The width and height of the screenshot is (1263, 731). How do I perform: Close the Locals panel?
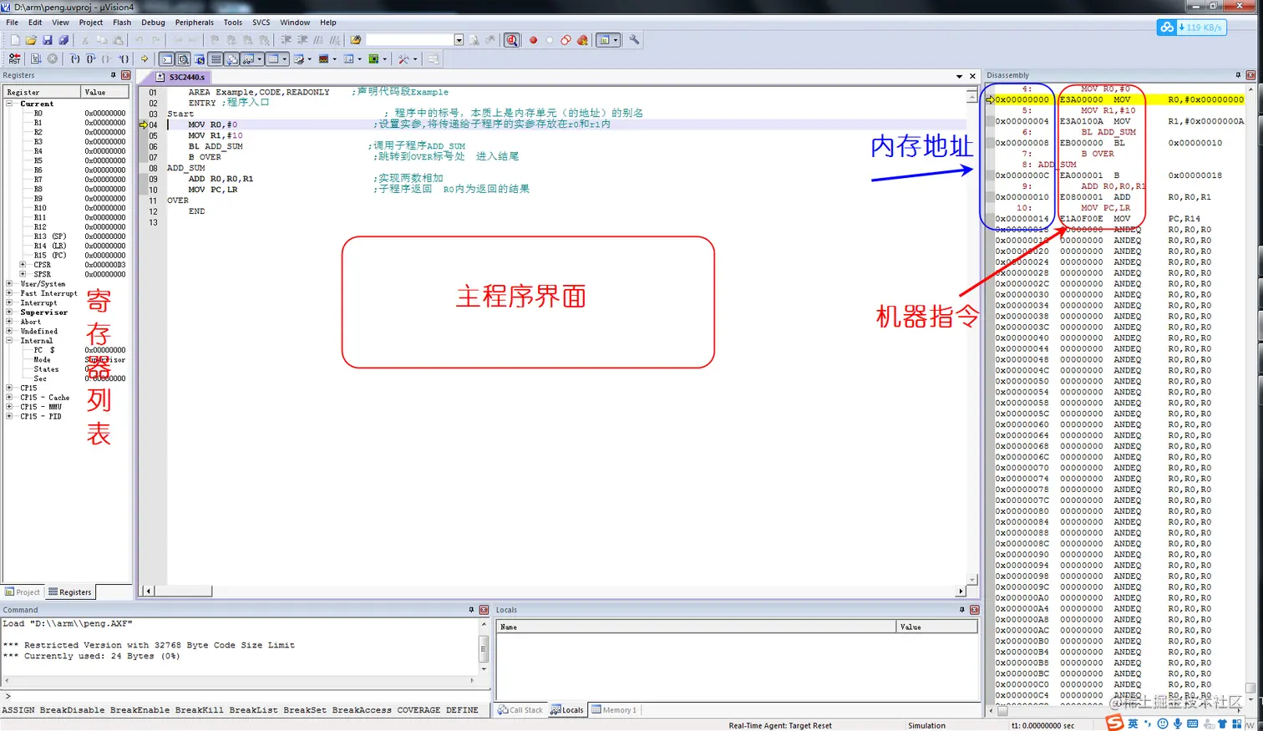click(974, 610)
